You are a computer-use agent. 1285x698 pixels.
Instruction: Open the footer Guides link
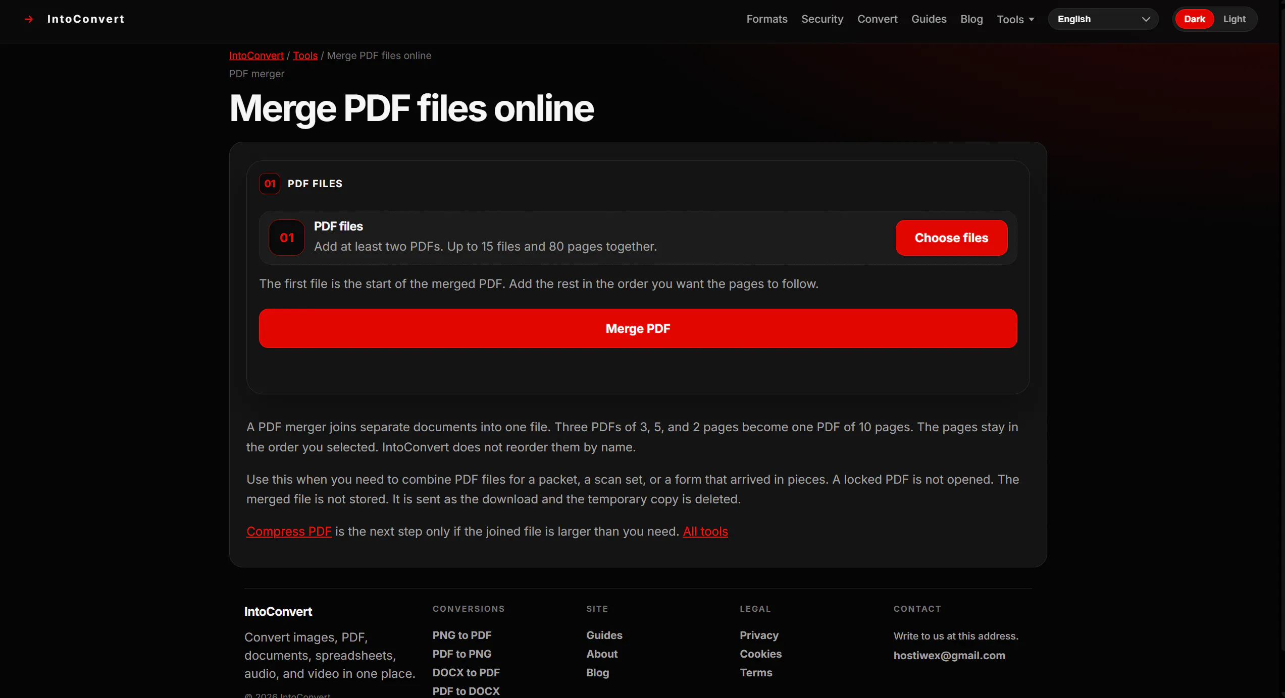[x=604, y=635]
